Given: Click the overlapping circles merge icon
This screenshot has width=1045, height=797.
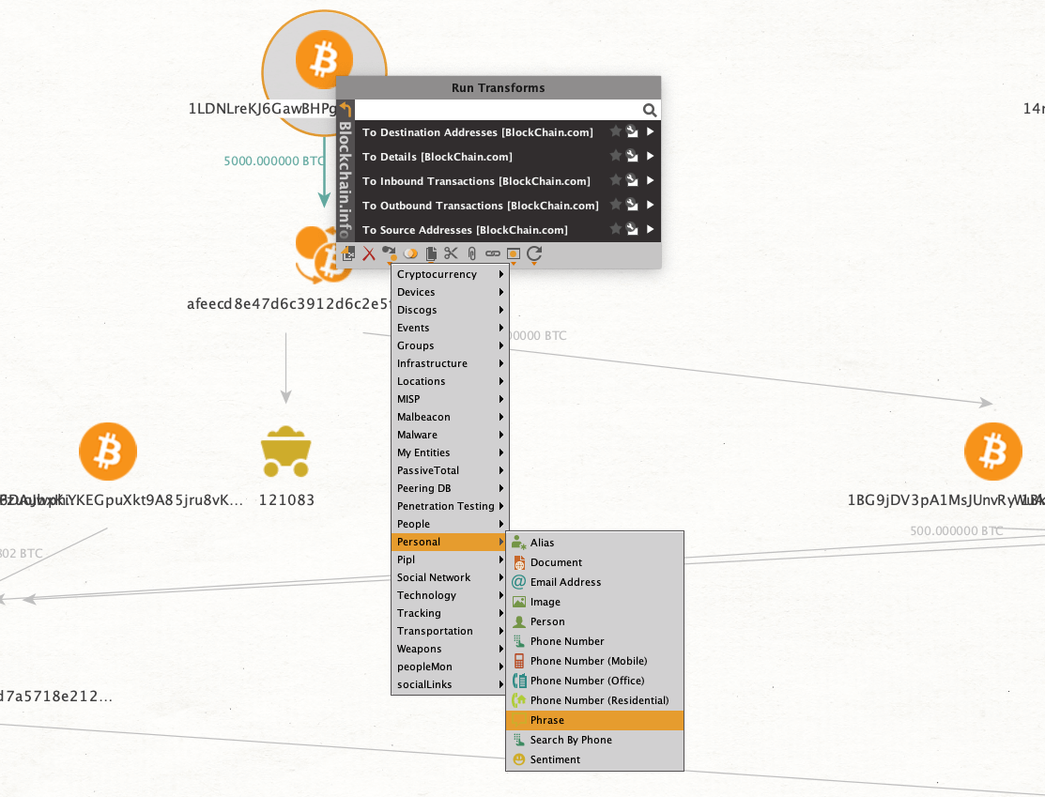Looking at the screenshot, I should (410, 253).
